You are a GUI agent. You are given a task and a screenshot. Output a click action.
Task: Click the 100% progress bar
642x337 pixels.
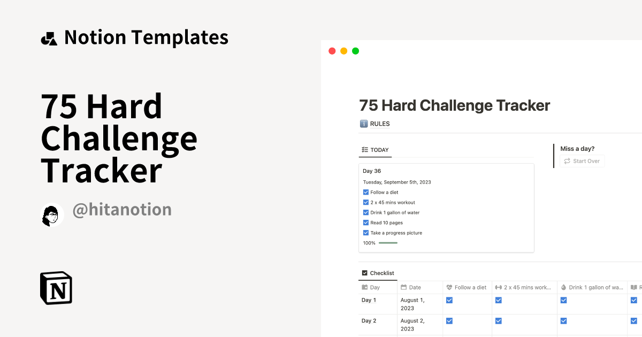tap(388, 243)
